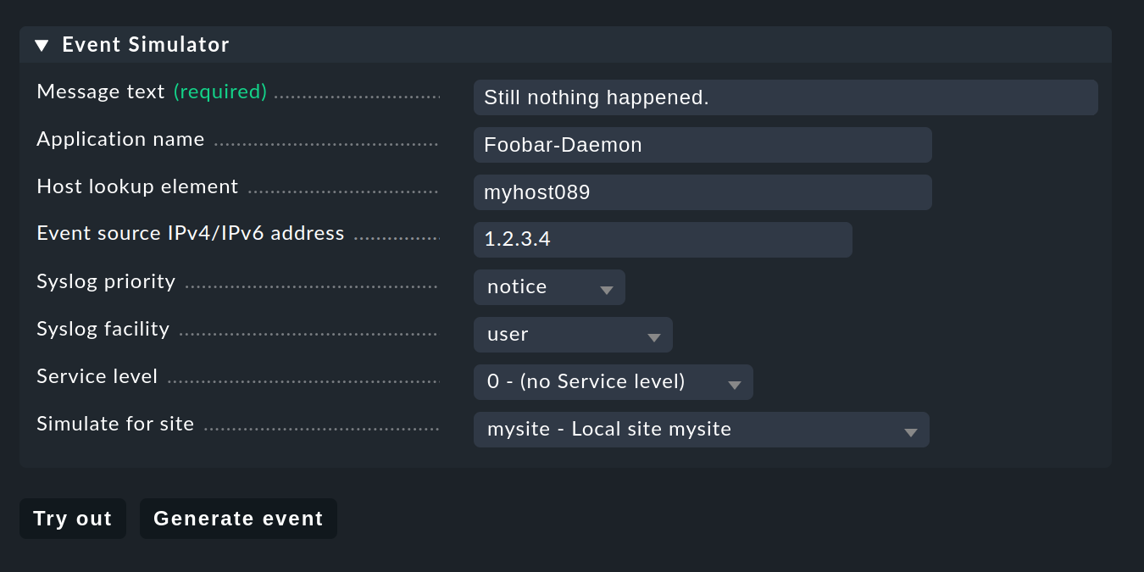Open the Service level dropdown

[614, 382]
